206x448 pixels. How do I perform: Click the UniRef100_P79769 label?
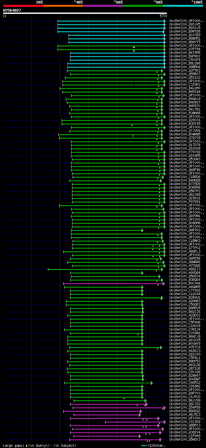[x=185, y=152]
